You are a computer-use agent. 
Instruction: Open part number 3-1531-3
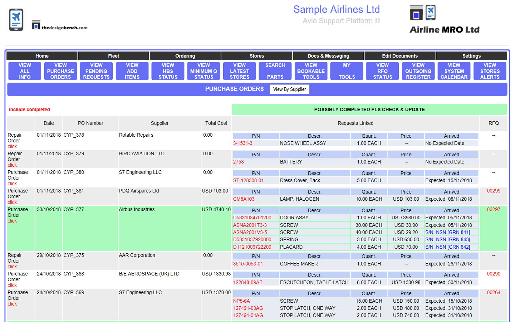243,143
